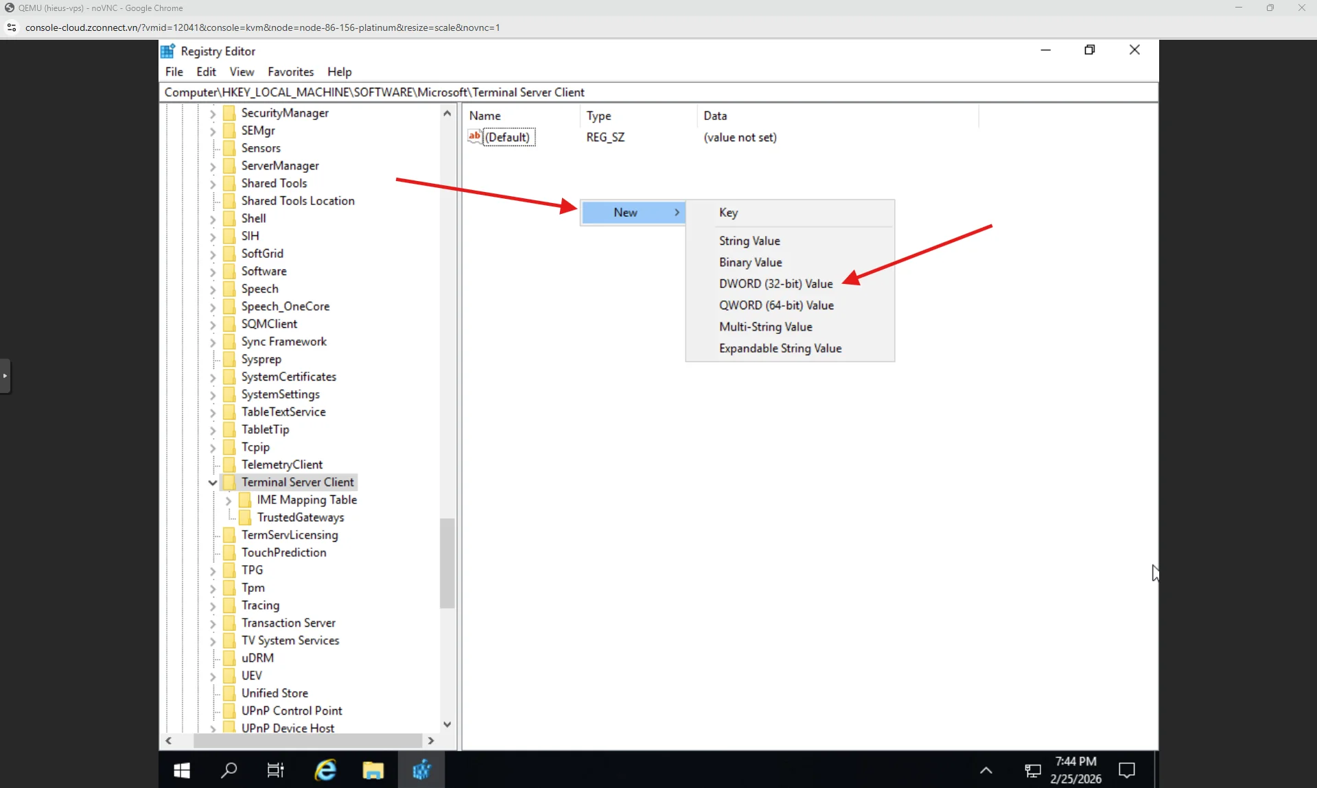This screenshot has width=1317, height=788.
Task: Click Chrome URL address field
Action: [x=262, y=27]
